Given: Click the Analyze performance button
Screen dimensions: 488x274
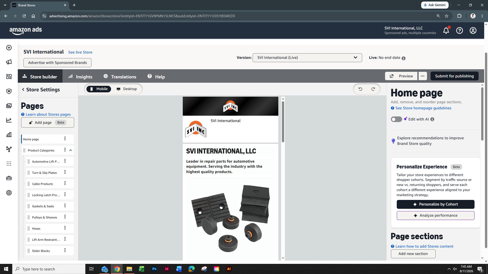Looking at the screenshot, I should click(436, 215).
